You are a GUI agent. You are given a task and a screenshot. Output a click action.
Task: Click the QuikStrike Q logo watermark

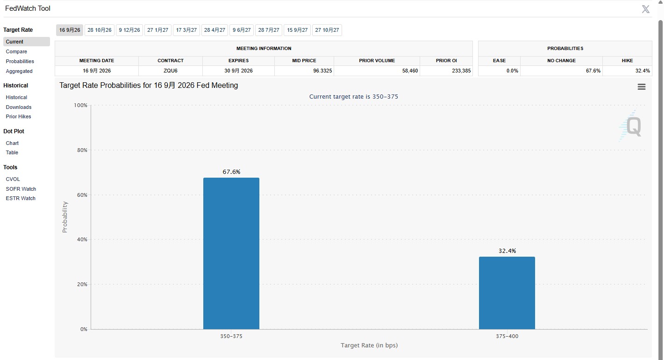[x=631, y=126]
